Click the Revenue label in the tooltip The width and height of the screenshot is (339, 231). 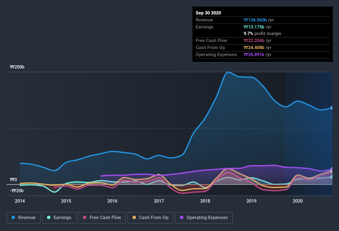204,20
